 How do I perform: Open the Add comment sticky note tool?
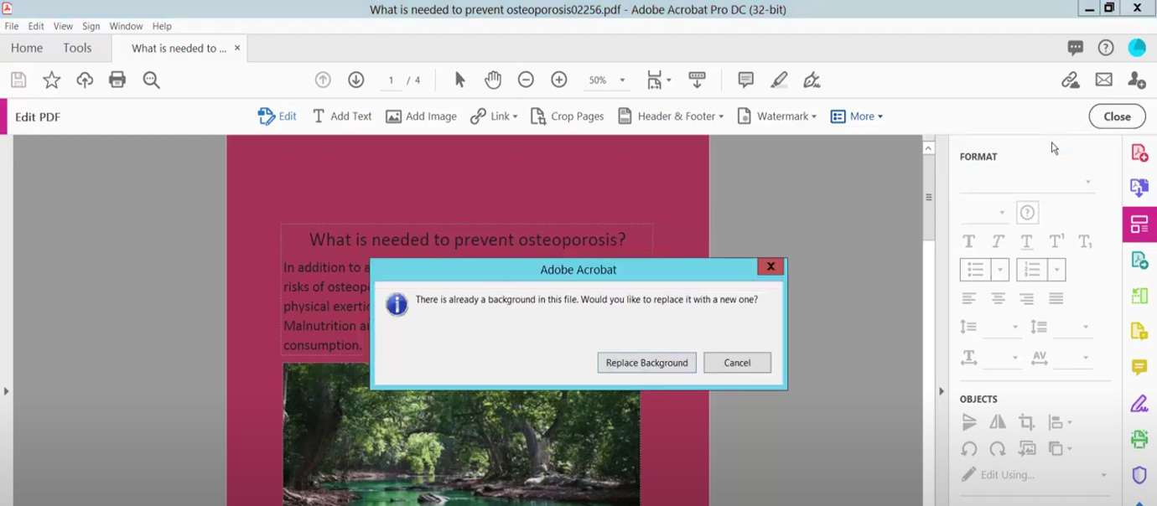coord(745,80)
